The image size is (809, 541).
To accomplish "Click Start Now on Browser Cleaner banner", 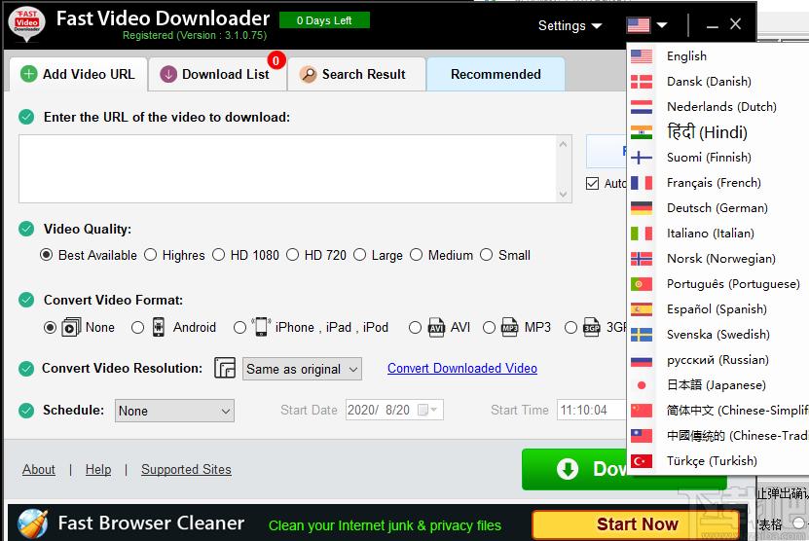I will coord(637,524).
